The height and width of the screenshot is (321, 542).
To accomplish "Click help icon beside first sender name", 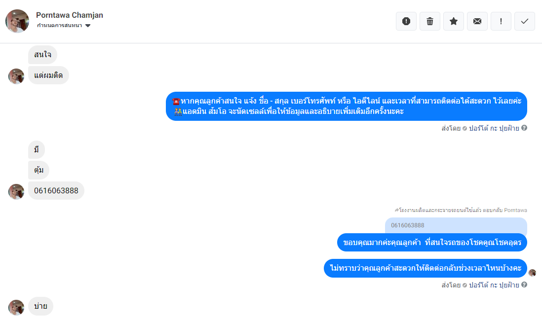I will [x=524, y=128].
